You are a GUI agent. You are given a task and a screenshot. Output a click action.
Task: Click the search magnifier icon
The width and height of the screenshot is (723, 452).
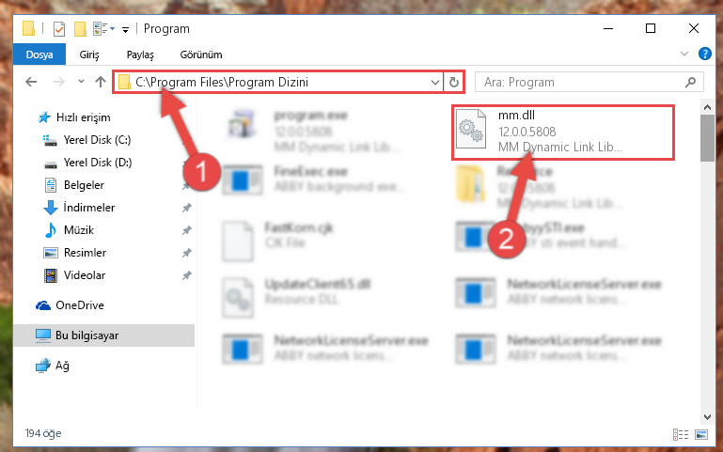coord(690,82)
